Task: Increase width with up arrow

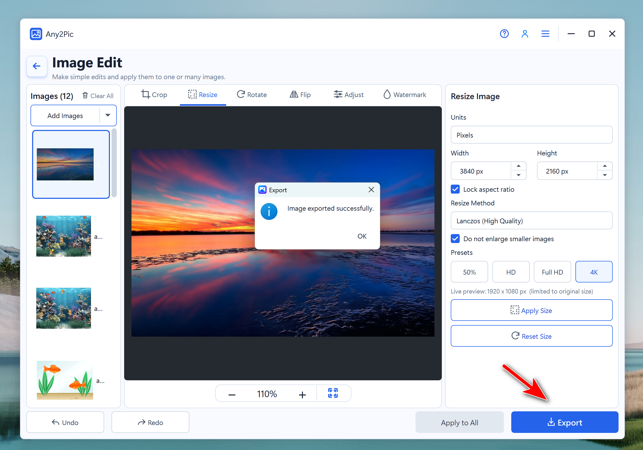Action: (518, 166)
